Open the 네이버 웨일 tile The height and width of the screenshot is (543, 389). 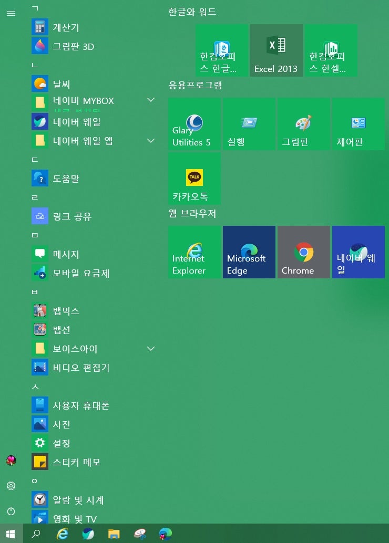click(x=359, y=252)
